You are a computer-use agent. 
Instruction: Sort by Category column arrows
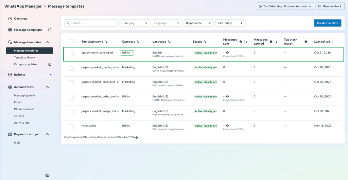[138, 42]
